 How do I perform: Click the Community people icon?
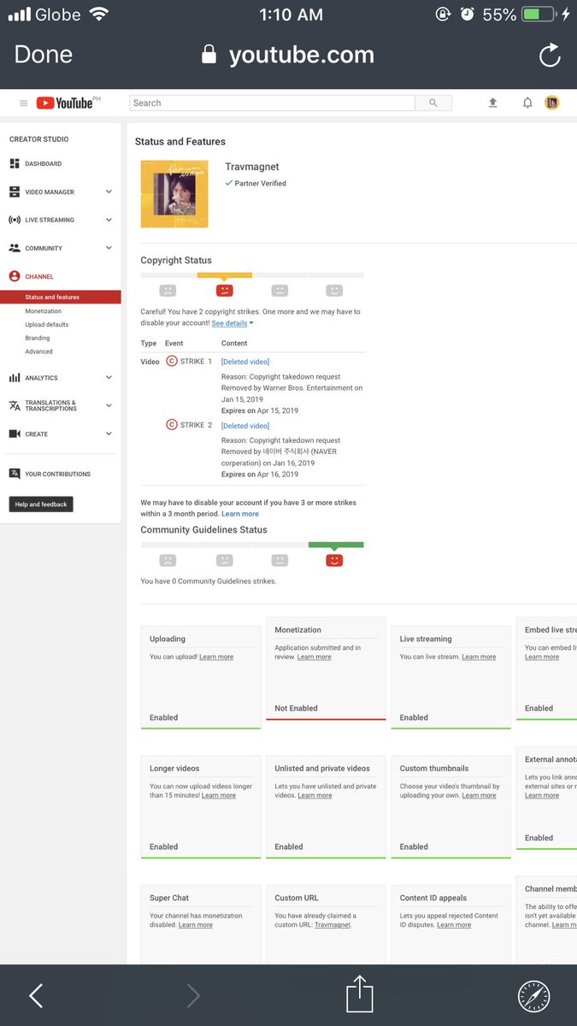coord(15,248)
